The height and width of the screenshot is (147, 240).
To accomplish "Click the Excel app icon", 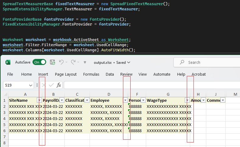I will (x=8, y=62).
